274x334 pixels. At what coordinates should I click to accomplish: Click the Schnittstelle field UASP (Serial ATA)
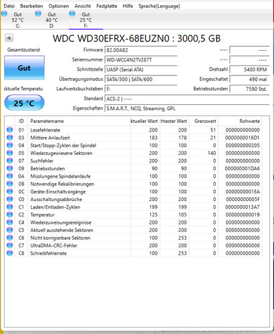tap(141, 69)
